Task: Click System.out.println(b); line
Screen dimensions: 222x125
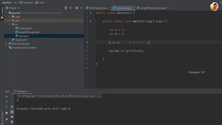Action: click(x=126, y=51)
